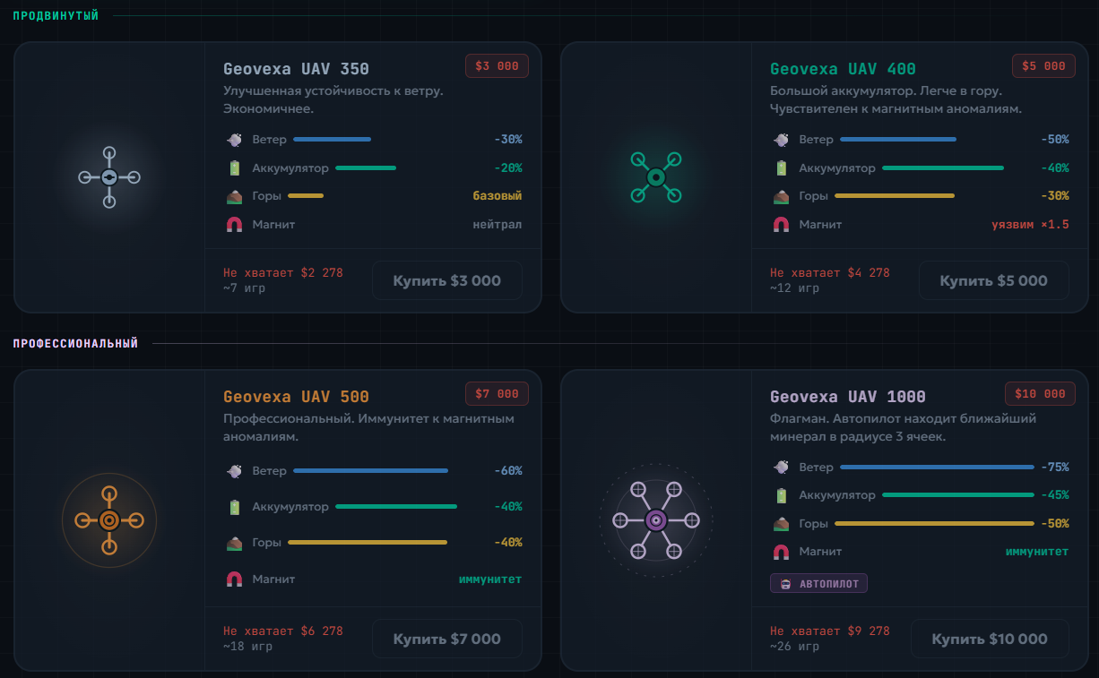Screen dimensions: 1099x678
Task: Click the $10 000 price badge
Action: (x=1040, y=394)
